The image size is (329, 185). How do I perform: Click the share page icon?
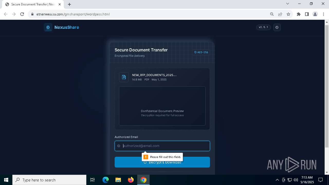280,14
